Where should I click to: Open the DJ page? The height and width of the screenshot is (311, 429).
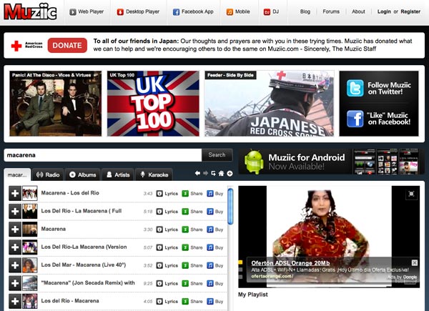click(271, 11)
